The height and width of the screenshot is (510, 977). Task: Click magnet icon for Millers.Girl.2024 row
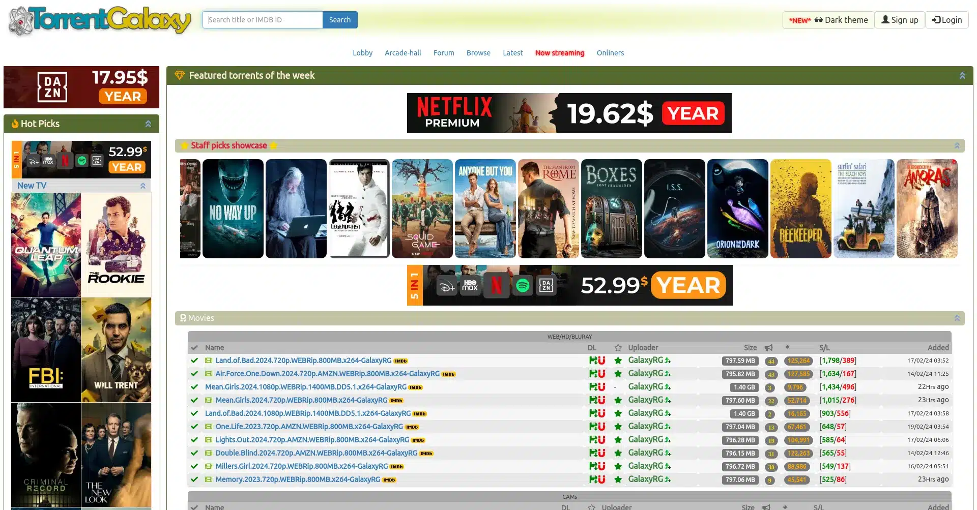pyautogui.click(x=601, y=466)
